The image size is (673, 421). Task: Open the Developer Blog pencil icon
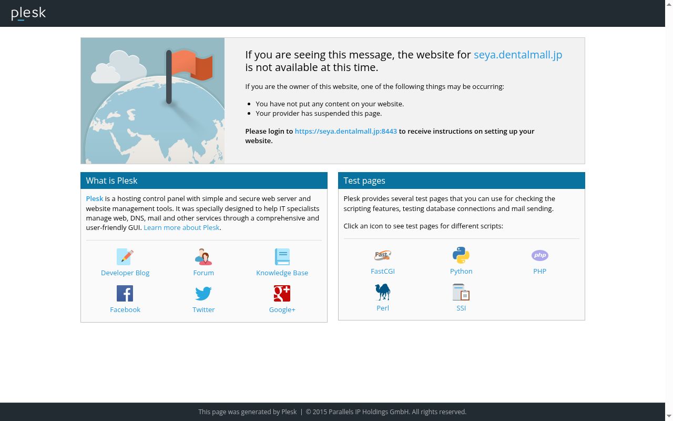(x=125, y=257)
